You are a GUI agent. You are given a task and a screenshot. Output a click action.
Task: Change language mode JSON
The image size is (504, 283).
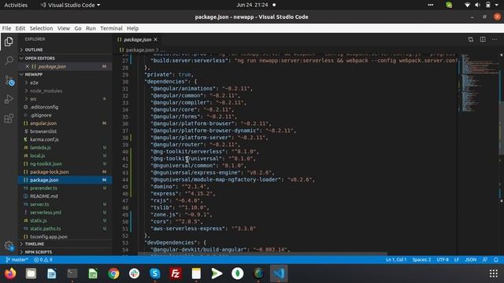pos(471,259)
